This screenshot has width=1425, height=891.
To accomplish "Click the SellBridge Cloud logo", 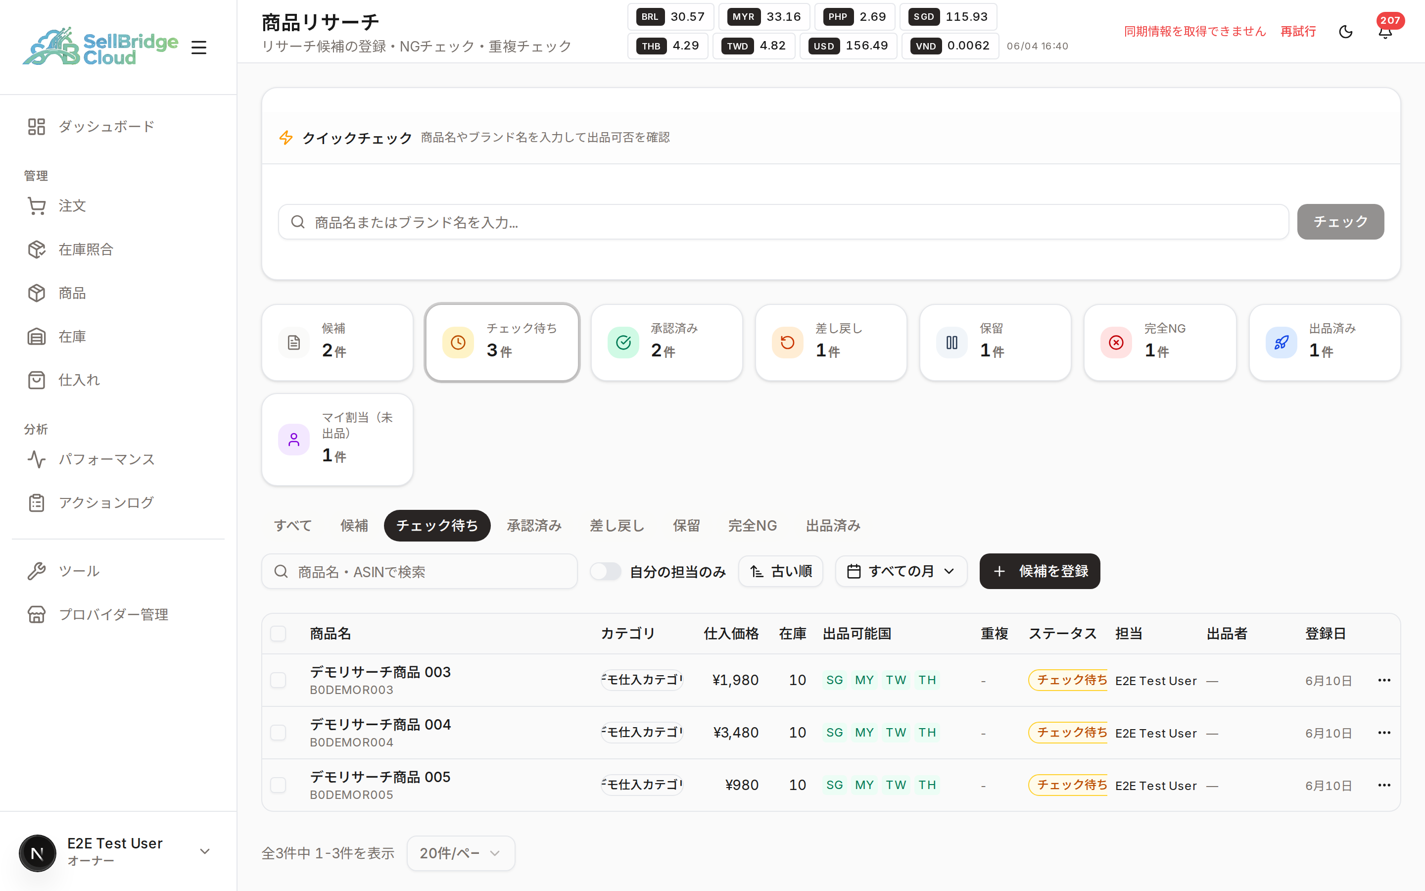I will coord(100,47).
